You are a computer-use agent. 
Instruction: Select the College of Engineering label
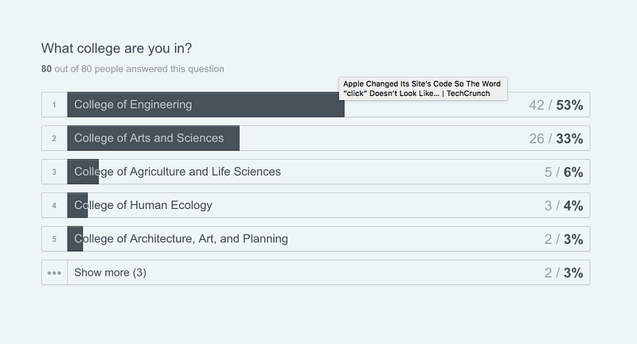point(133,105)
